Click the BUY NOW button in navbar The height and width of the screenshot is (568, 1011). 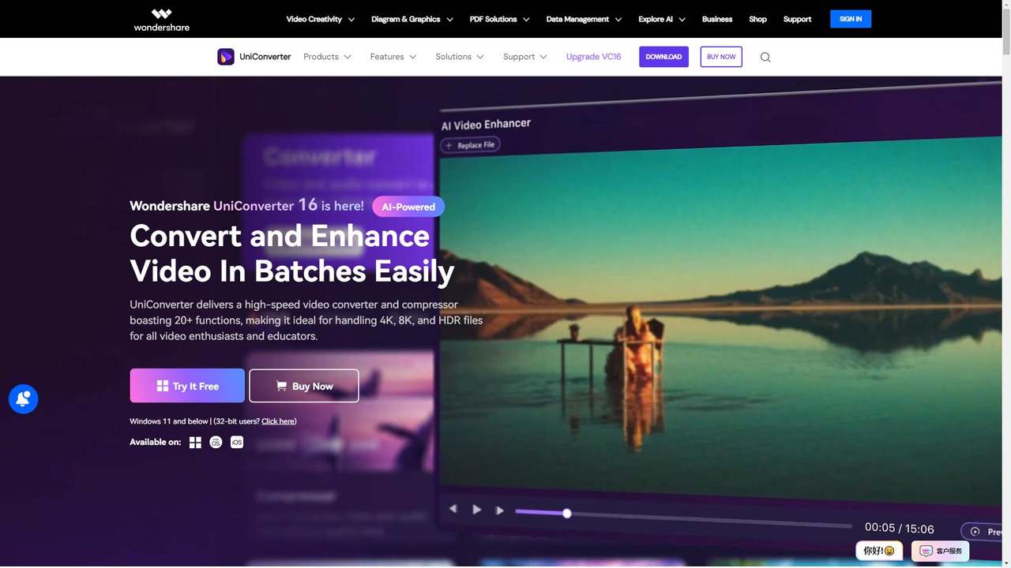(x=721, y=57)
